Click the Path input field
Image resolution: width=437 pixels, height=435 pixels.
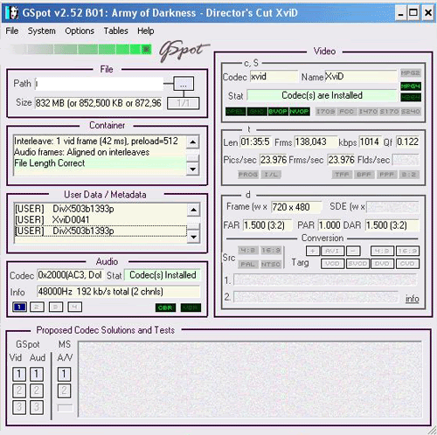99,84
